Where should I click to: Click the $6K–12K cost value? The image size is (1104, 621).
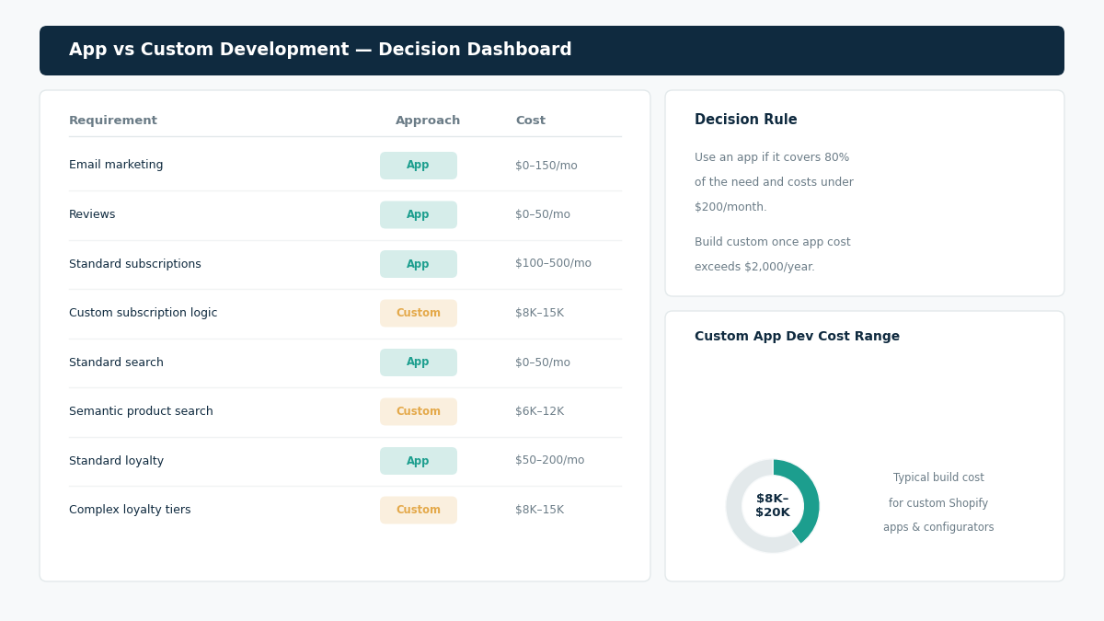point(539,411)
